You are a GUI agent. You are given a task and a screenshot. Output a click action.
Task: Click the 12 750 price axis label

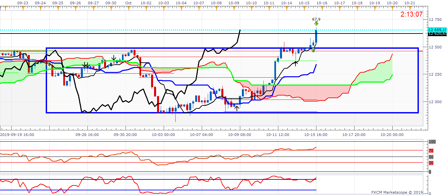(435, 20)
